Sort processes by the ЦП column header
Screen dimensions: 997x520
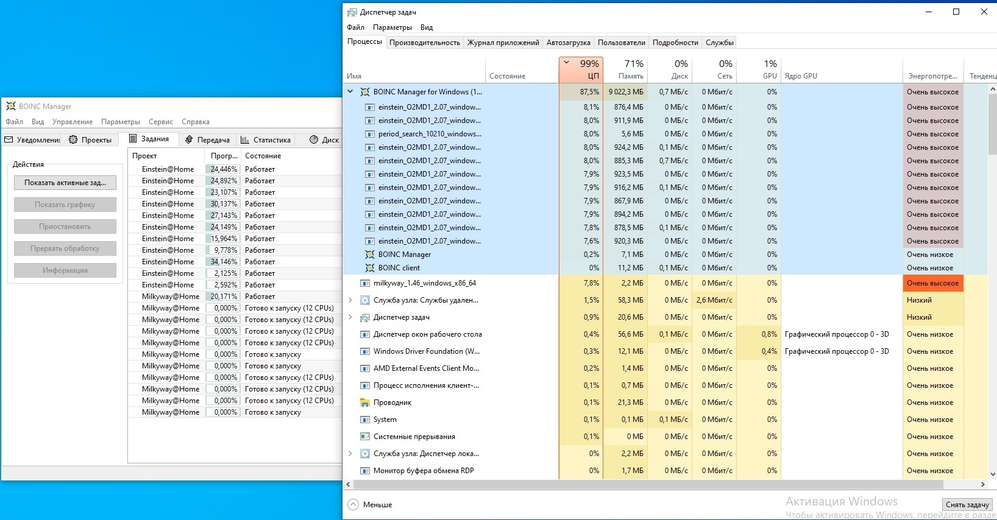point(581,70)
